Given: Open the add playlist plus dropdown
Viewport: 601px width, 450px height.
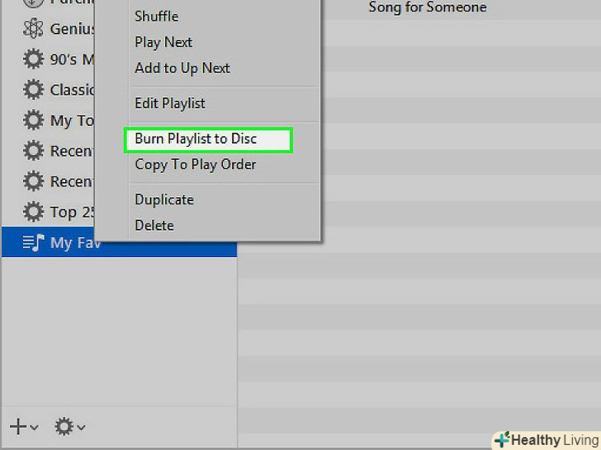Looking at the screenshot, I should pos(24,427).
